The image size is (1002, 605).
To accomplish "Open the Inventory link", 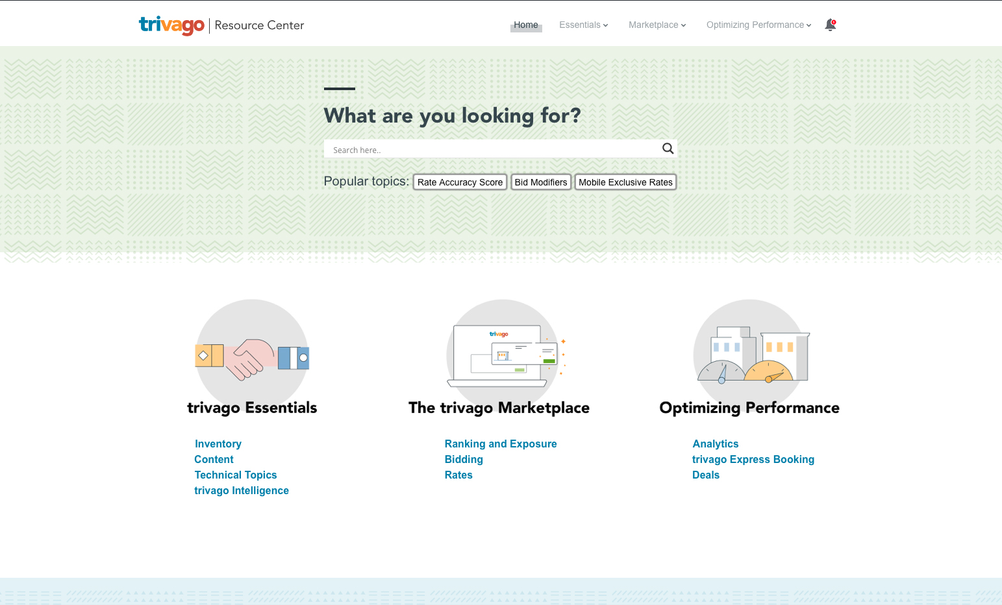I will [x=218, y=444].
